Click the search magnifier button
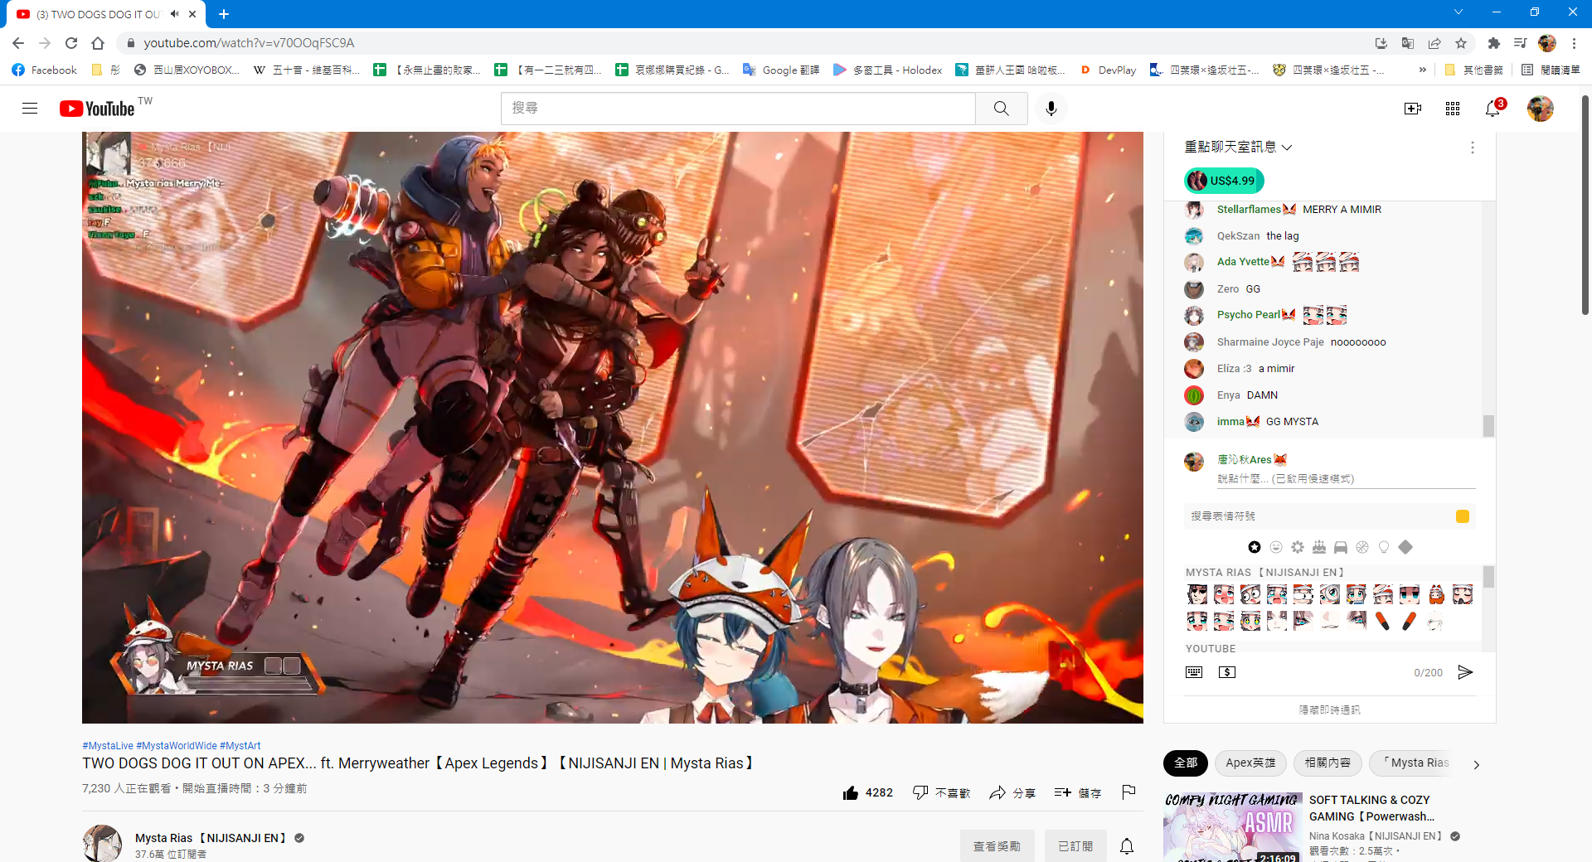 tap(1002, 109)
